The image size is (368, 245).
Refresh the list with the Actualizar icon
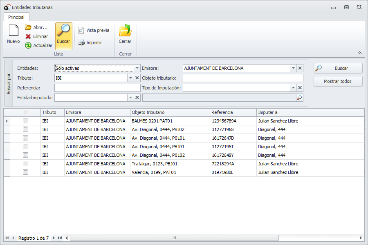[28, 45]
